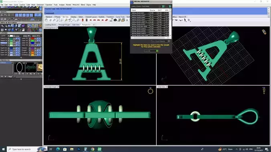The width and height of the screenshot is (271, 152).
Task: Click the User 03 blue color swatch
Action: click(x=32, y=43)
